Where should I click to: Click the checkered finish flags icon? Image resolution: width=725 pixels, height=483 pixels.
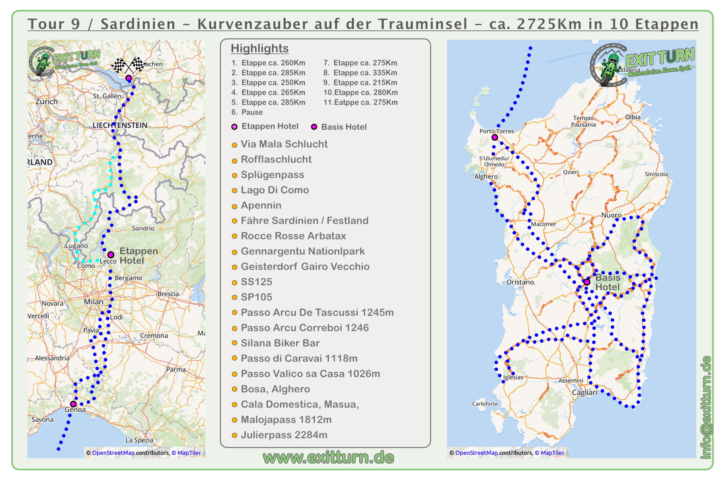tap(128, 65)
